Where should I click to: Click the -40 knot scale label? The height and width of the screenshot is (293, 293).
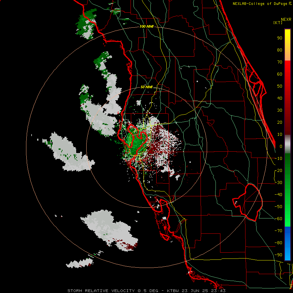pos(278,195)
